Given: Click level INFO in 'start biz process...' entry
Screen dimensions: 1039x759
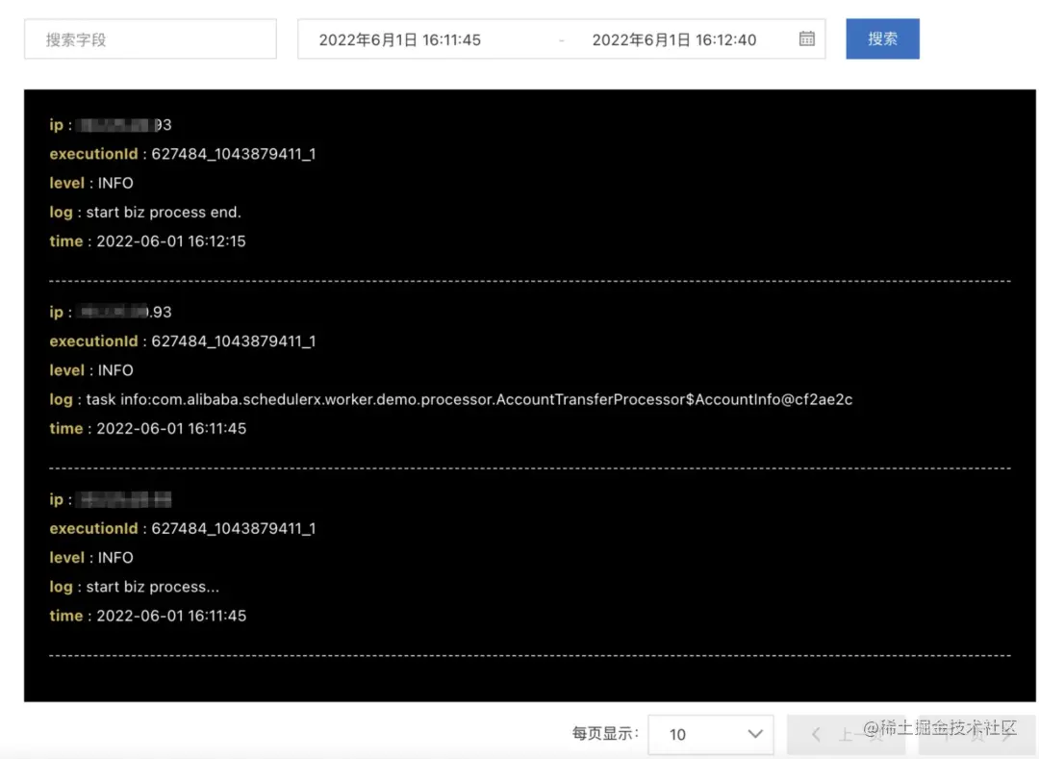Looking at the screenshot, I should [115, 558].
